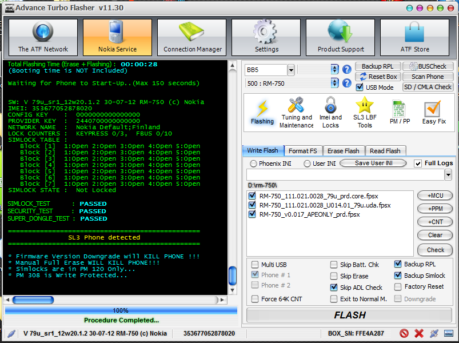Enable the Skip Erase checkbox
This screenshot has width=459, height=343.
(x=334, y=276)
